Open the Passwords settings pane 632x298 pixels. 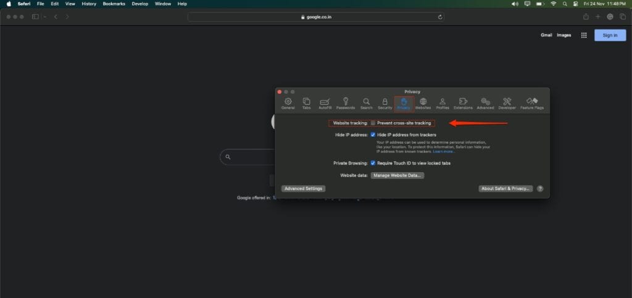(x=346, y=104)
